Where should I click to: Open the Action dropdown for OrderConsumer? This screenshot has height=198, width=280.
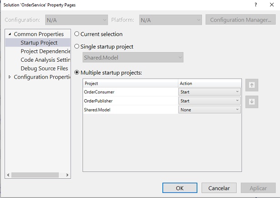(209, 92)
